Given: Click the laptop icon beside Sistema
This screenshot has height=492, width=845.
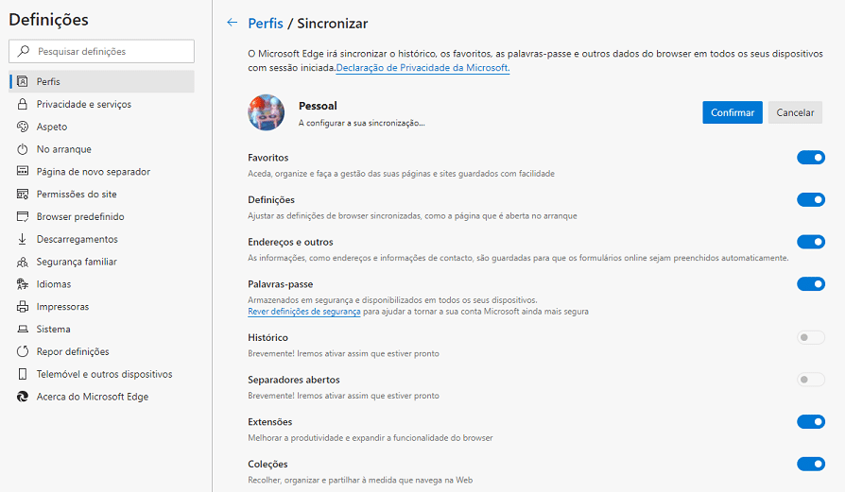Looking at the screenshot, I should [x=22, y=329].
